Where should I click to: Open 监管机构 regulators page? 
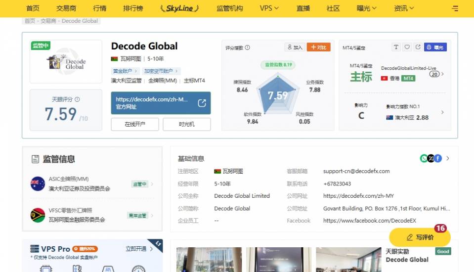(x=230, y=8)
